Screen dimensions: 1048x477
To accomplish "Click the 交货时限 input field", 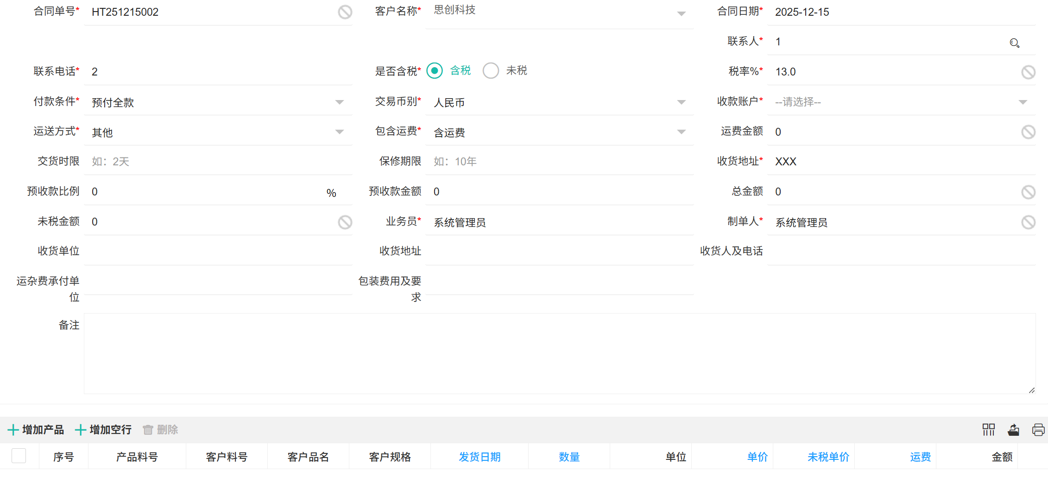I will [218, 162].
